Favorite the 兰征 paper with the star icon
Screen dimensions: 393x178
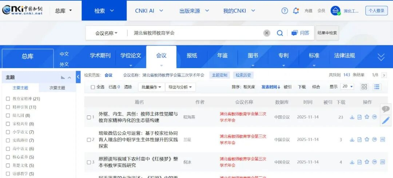pyautogui.click(x=367, y=140)
